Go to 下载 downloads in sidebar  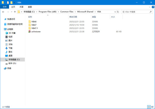pyautogui.click(x=10, y=48)
